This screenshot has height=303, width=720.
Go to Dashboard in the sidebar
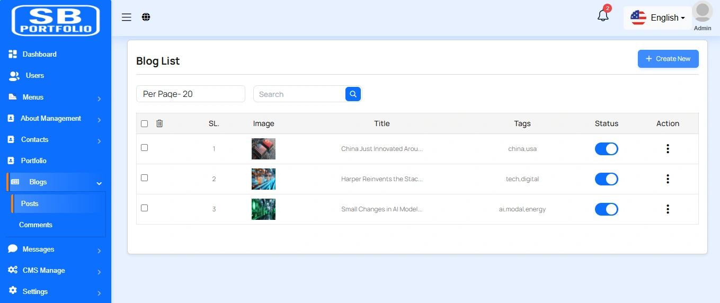coord(39,54)
